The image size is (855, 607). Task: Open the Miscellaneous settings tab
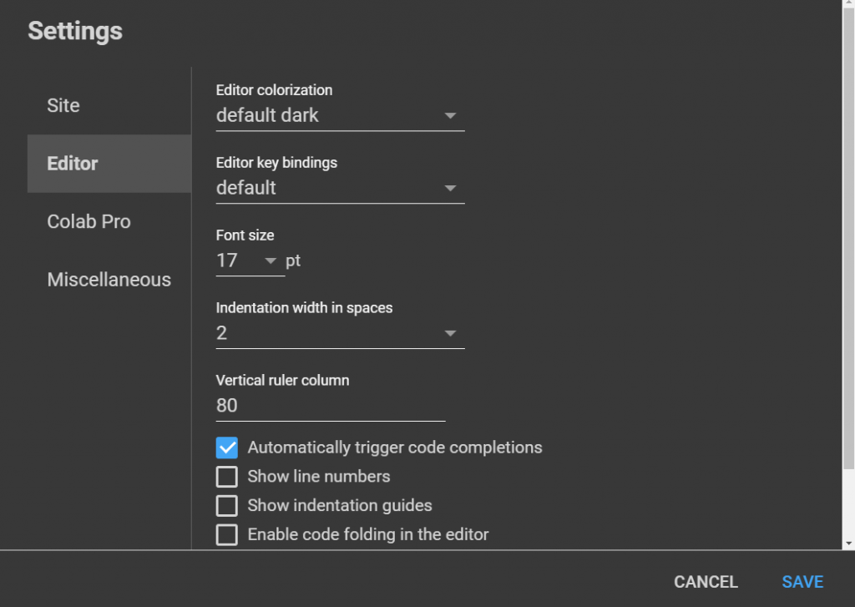(109, 279)
